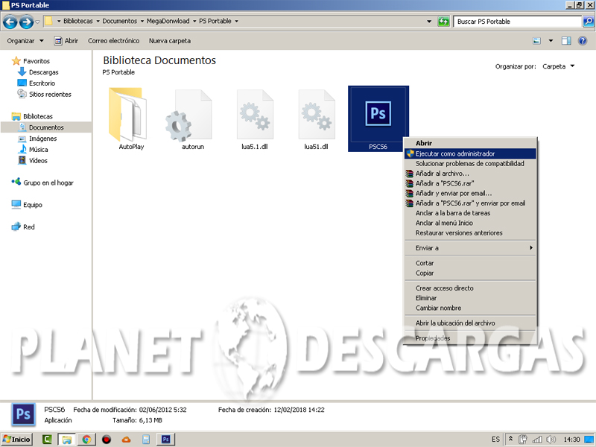
Task: Click the Buscar PS Portable search field
Action: click(x=517, y=22)
